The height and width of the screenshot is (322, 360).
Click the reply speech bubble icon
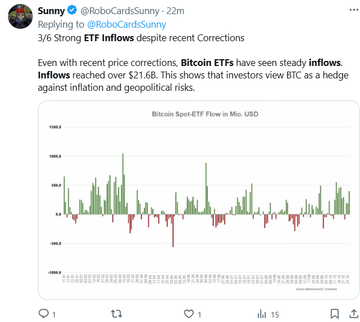coord(44,314)
